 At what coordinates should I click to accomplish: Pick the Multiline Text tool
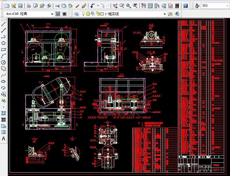point(3,139)
